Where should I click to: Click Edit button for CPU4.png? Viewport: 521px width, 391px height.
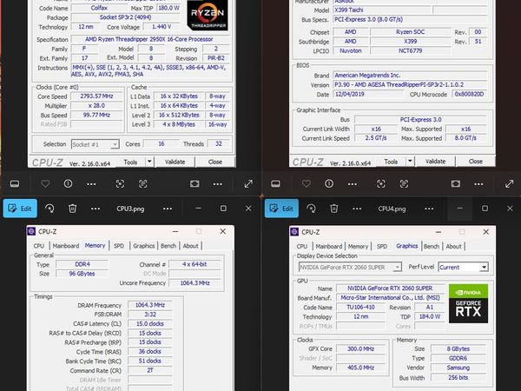pos(281,209)
